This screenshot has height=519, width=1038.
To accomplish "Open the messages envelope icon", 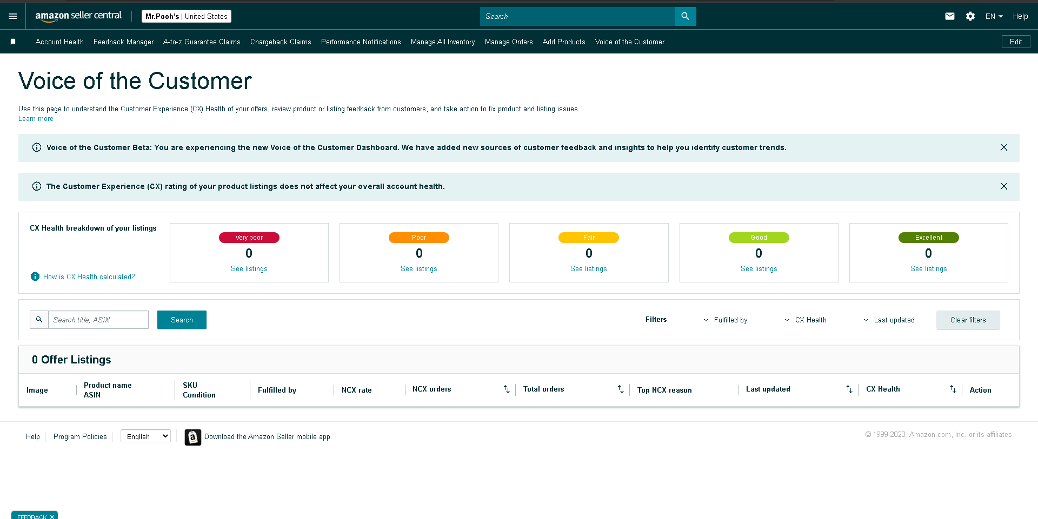I will pos(950,16).
